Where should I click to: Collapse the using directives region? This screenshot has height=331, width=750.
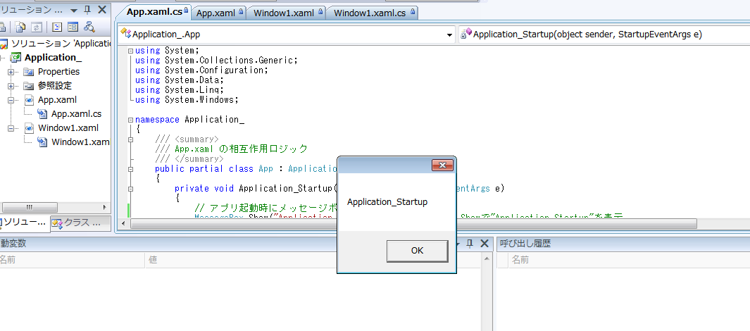(x=130, y=51)
